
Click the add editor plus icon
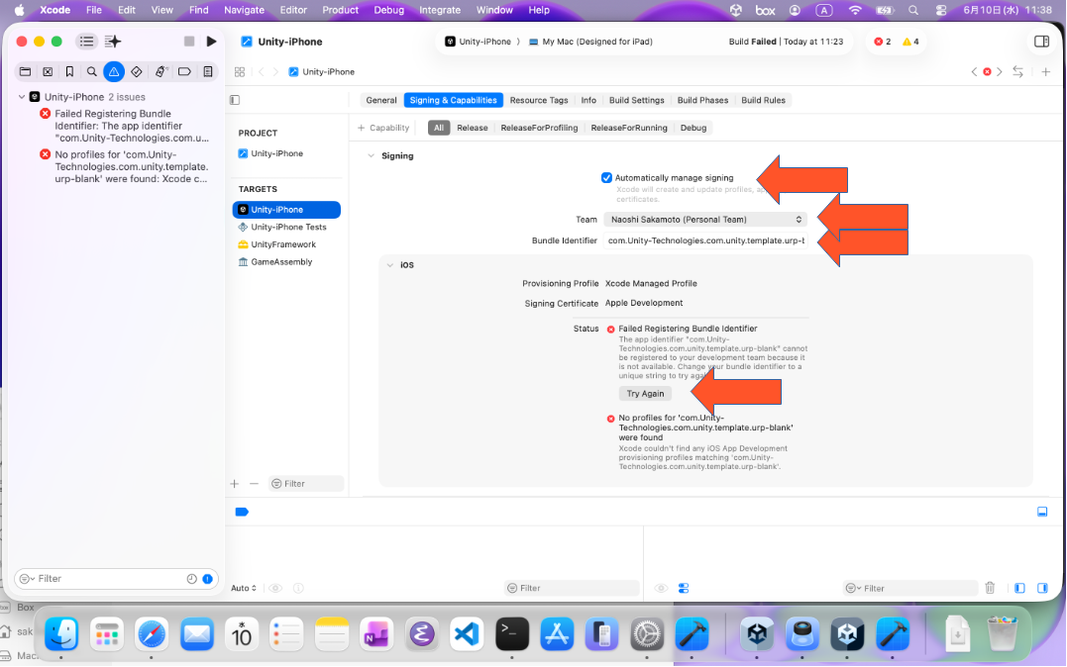pyautogui.click(x=1046, y=71)
